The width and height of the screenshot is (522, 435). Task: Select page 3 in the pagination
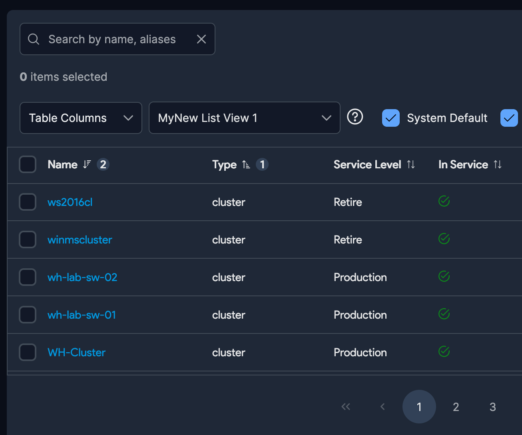492,407
